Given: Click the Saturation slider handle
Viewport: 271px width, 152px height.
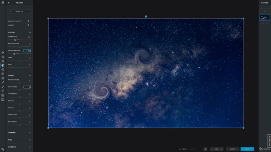Looking at the screenshot, I should pos(19,47).
